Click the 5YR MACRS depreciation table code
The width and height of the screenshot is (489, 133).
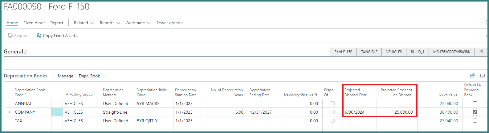(148, 104)
